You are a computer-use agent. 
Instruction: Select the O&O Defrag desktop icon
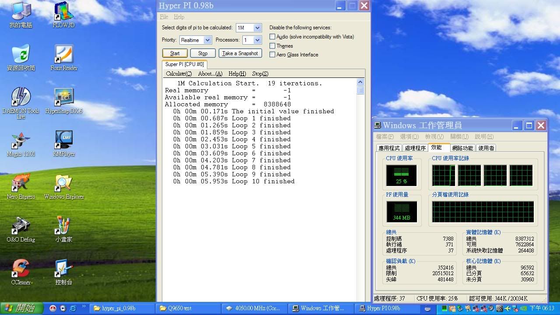coord(21,229)
